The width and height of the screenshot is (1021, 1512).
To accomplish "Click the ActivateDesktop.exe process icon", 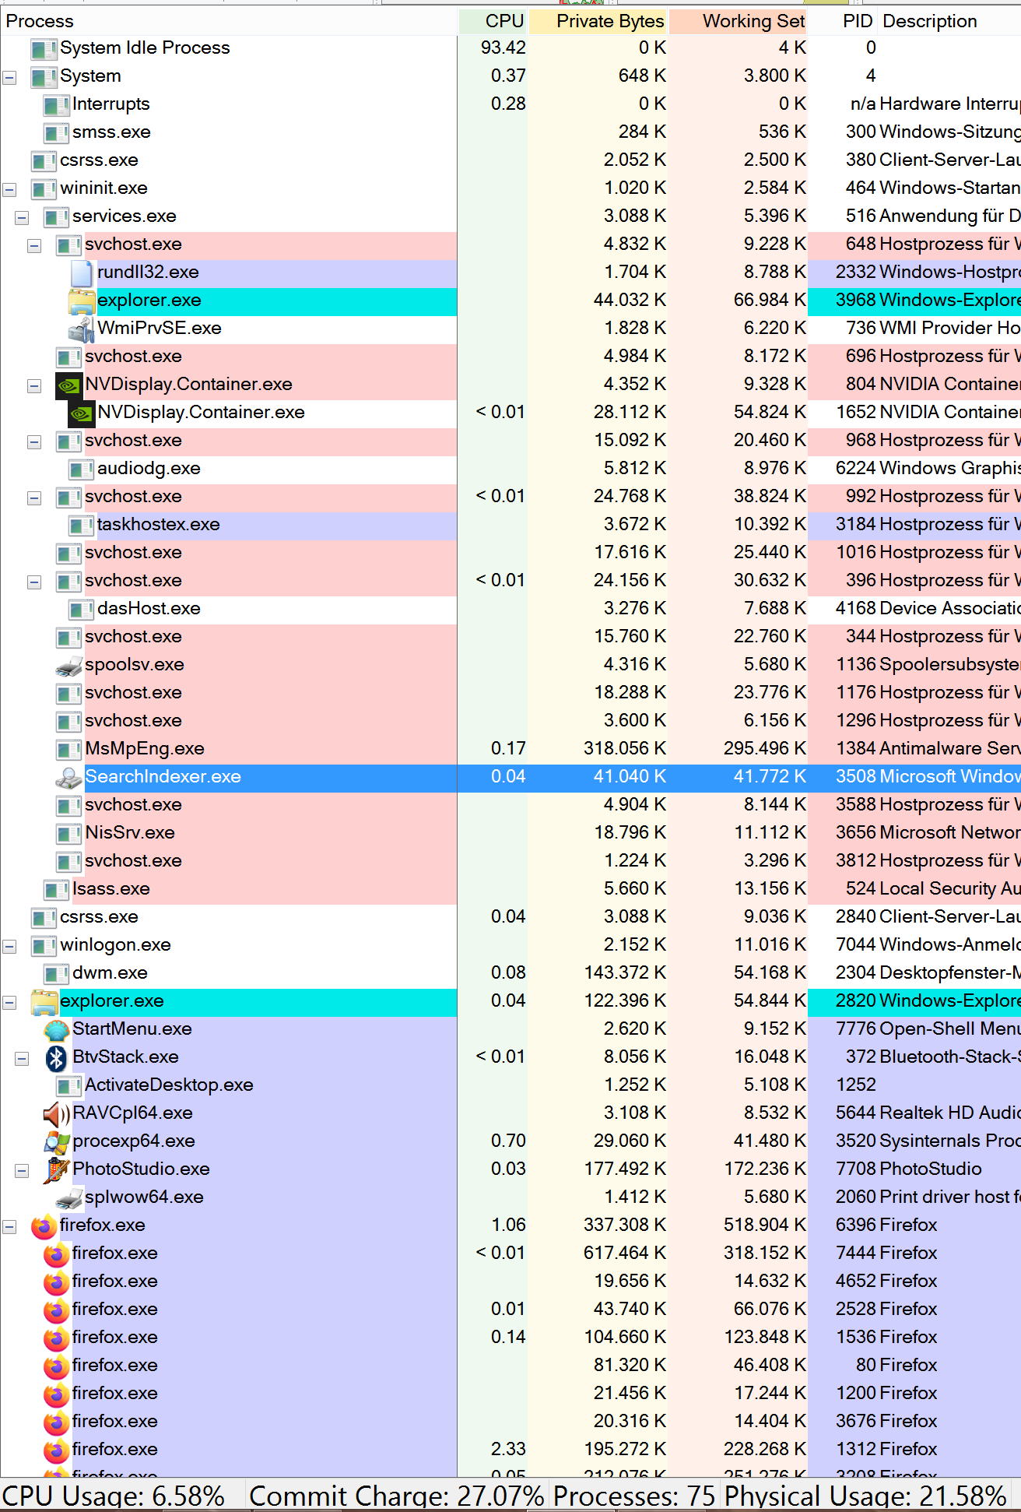I will tap(69, 1085).
